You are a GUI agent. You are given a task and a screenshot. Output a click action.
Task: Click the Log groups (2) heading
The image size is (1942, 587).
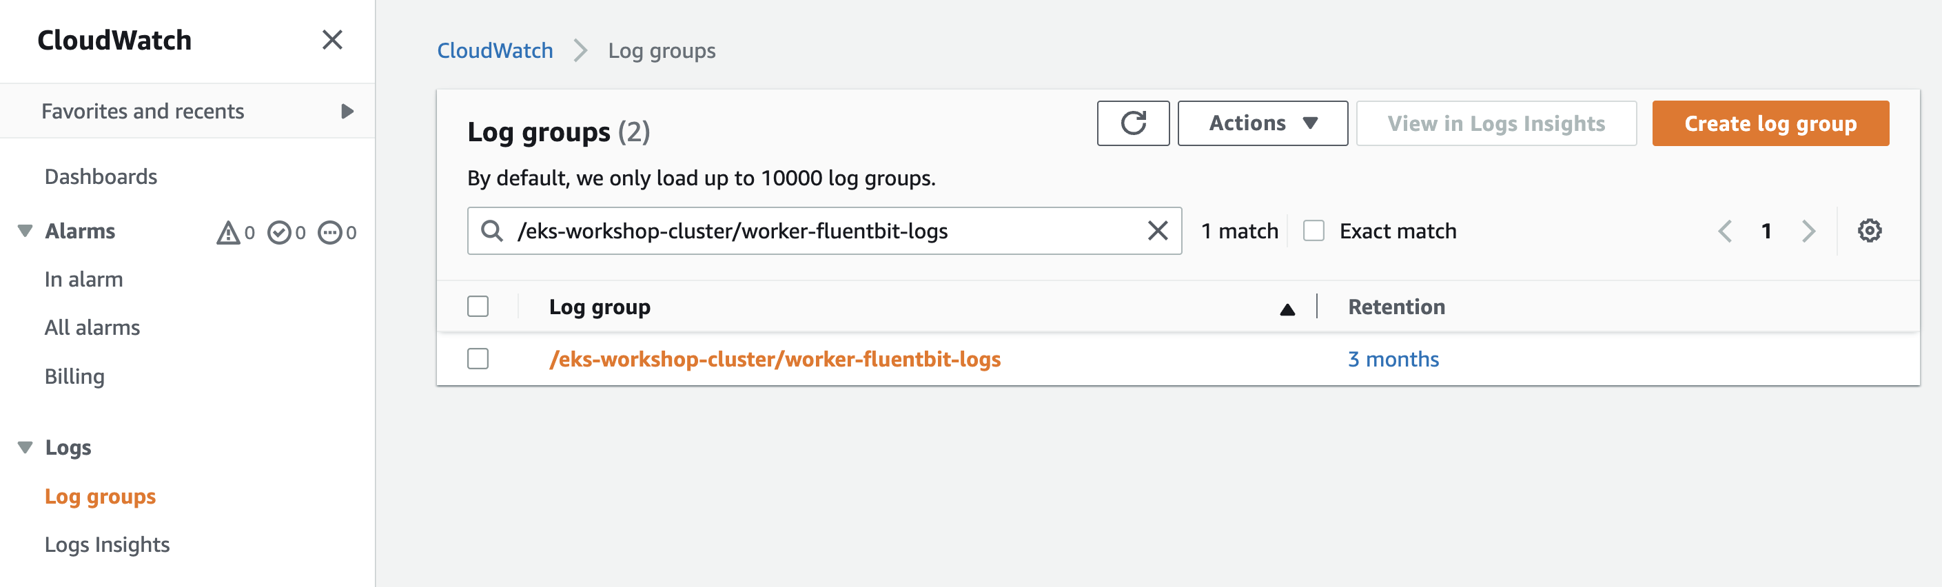point(559,131)
